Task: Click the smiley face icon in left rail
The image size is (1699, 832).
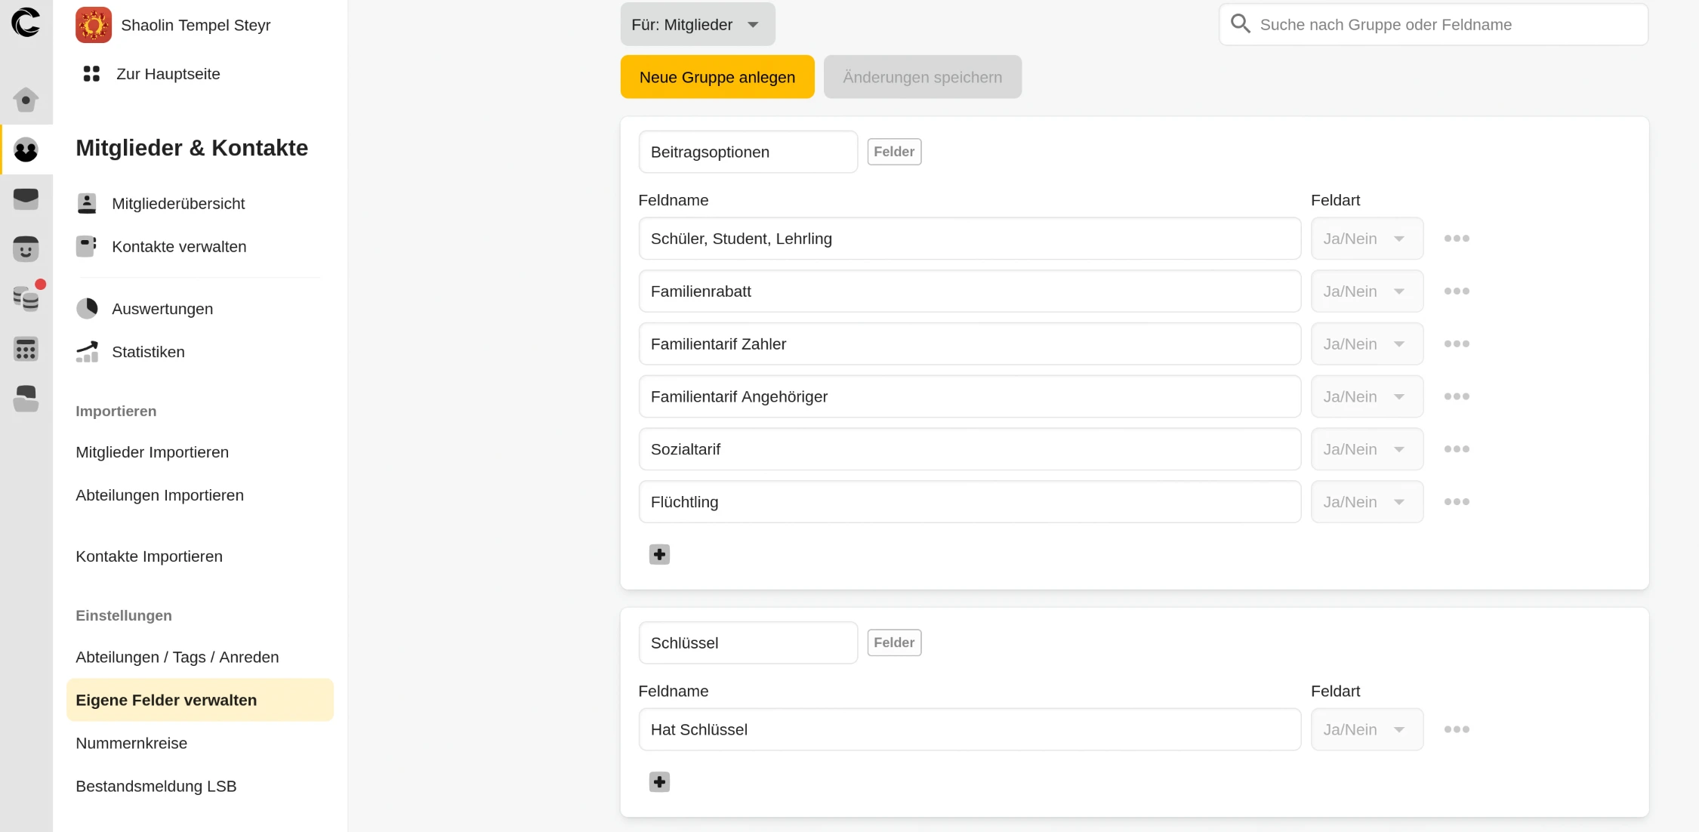Action: point(26,248)
